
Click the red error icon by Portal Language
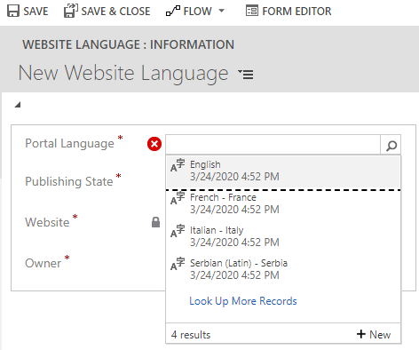click(x=154, y=144)
